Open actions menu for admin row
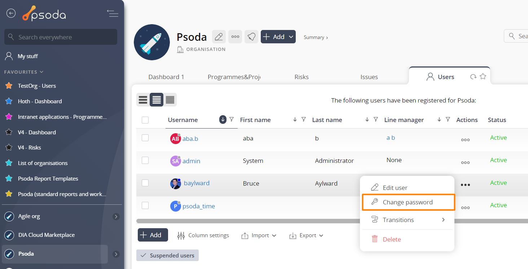528x269 pixels. click(x=465, y=162)
